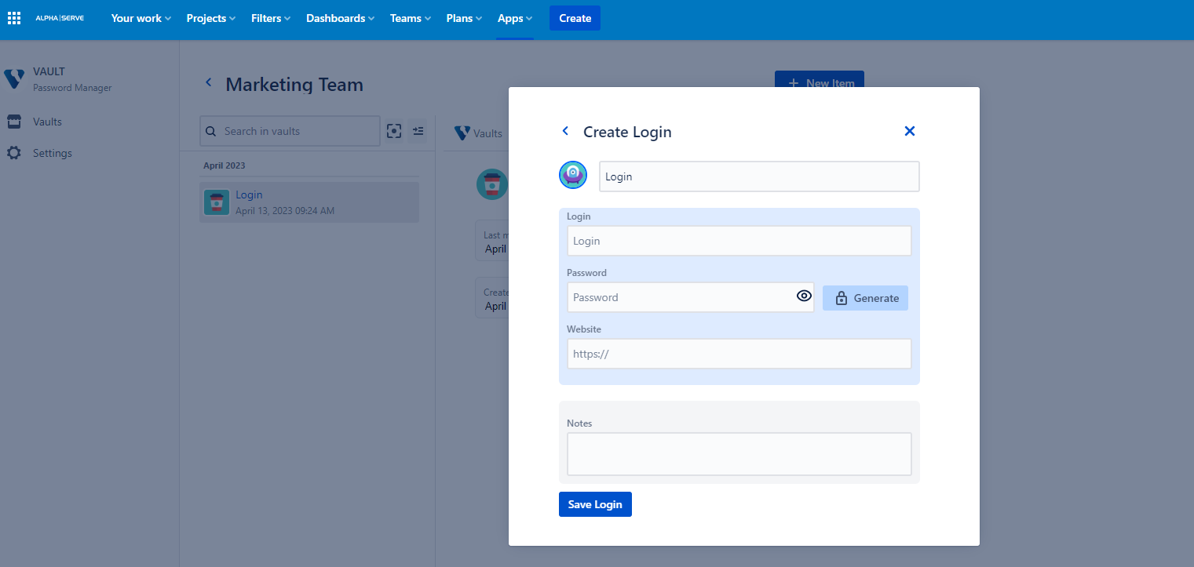Click the monster avatar in Create Login
This screenshot has height=567, width=1194.
pos(572,174)
